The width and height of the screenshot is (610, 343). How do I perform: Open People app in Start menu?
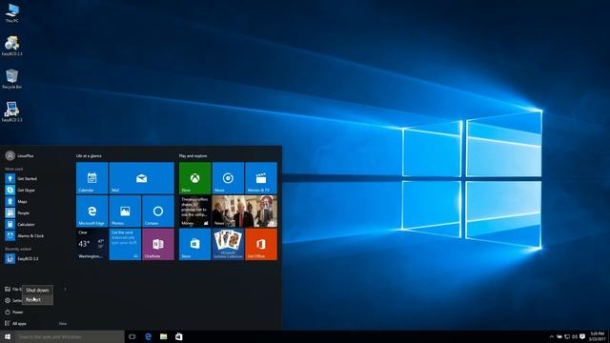(17, 212)
